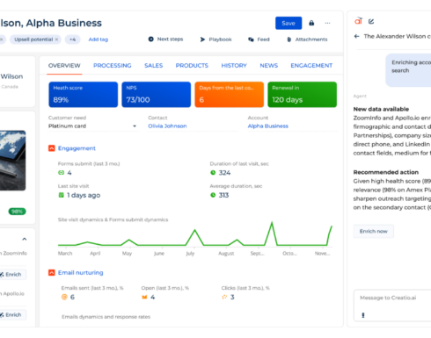Collapse the Engagement section
This screenshot has height=338, width=431.
(52, 148)
